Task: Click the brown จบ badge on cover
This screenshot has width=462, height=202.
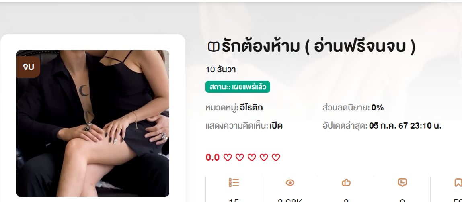Action: (28, 67)
